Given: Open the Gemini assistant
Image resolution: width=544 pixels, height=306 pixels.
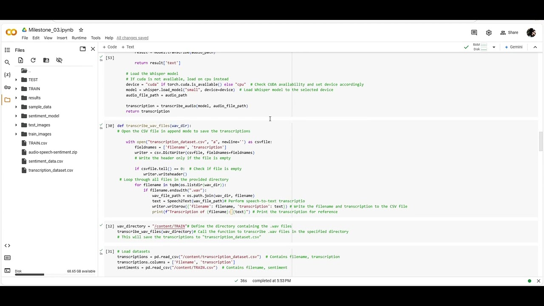Looking at the screenshot, I should point(514,47).
